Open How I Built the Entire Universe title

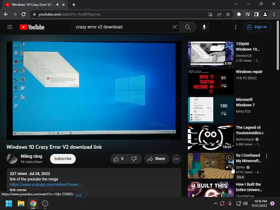point(249,187)
